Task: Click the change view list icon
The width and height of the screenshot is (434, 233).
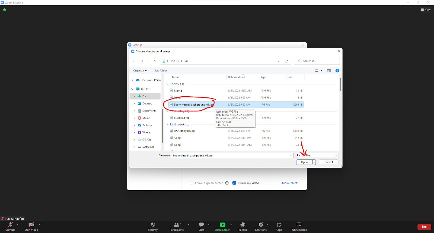Action: click(317, 71)
